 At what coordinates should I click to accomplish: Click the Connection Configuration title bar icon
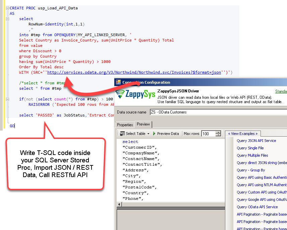(118, 82)
